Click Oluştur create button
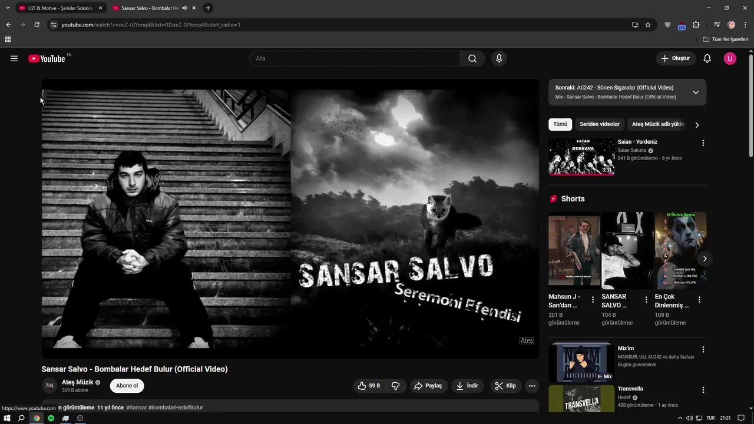The image size is (754, 424). 676,58
